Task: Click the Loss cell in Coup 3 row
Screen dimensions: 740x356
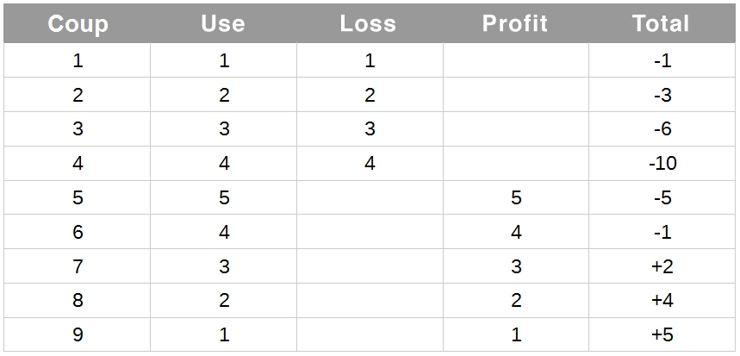Action: coord(370,129)
